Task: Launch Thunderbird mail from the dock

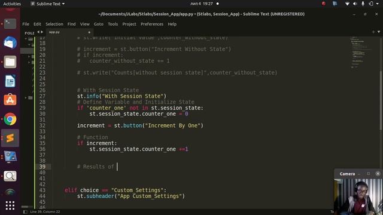Action: pyautogui.click(x=10, y=42)
